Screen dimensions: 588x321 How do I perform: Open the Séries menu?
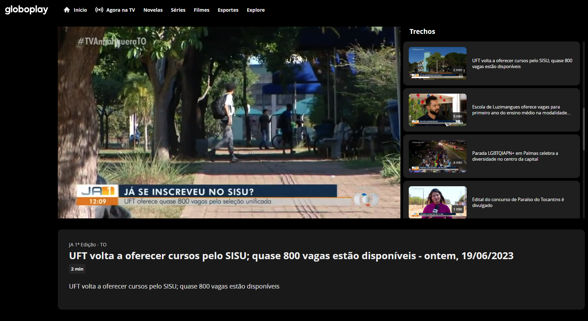click(x=178, y=10)
